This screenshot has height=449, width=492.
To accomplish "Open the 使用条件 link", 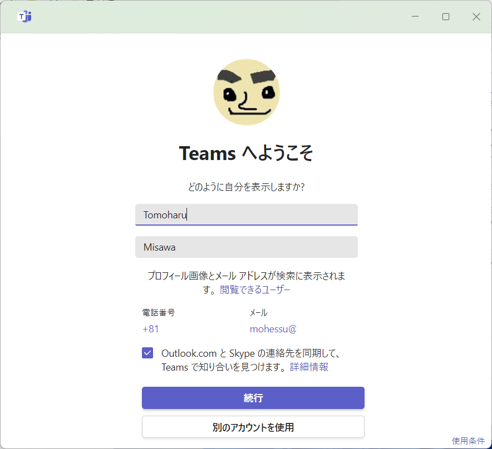I will point(468,441).
